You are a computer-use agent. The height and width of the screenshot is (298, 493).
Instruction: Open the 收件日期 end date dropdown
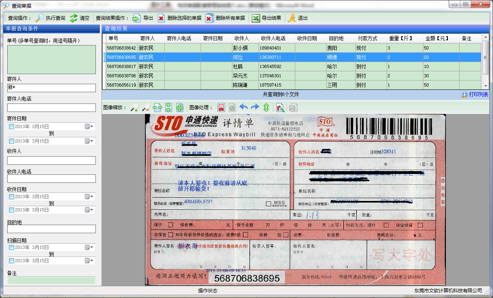point(89,210)
